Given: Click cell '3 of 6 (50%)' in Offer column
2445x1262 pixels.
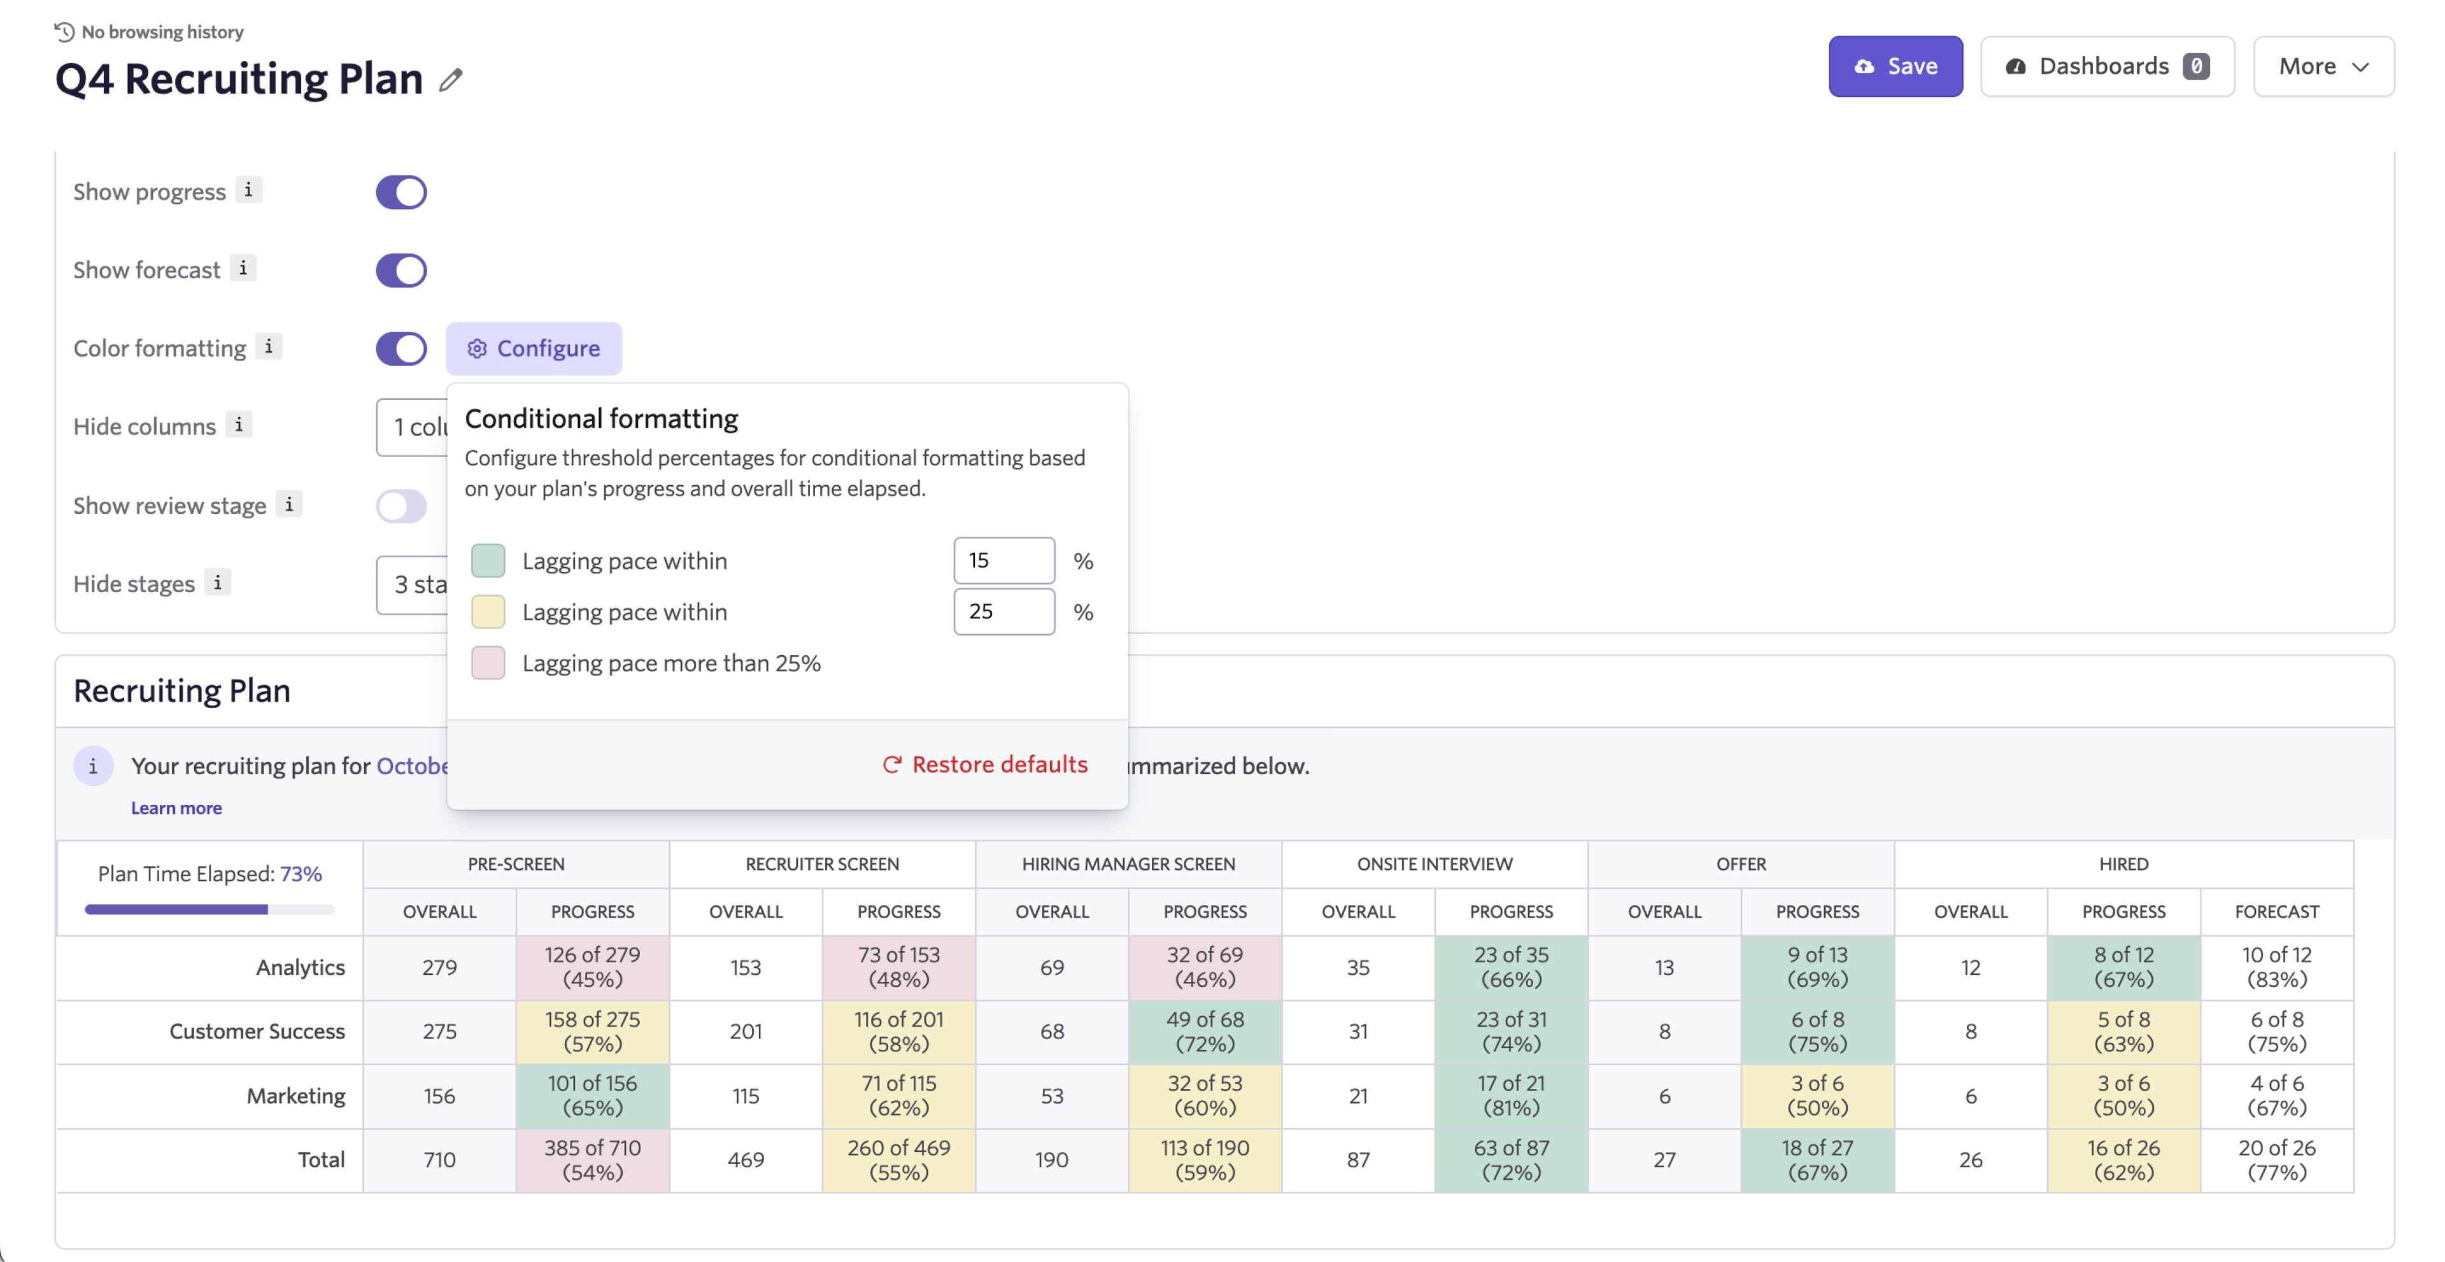Looking at the screenshot, I should (x=1818, y=1096).
